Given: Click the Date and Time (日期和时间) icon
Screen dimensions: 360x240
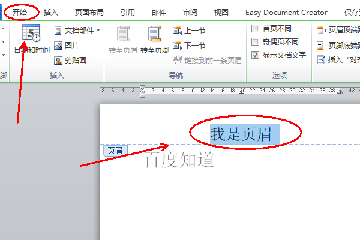Looking at the screenshot, I should pos(31,35).
